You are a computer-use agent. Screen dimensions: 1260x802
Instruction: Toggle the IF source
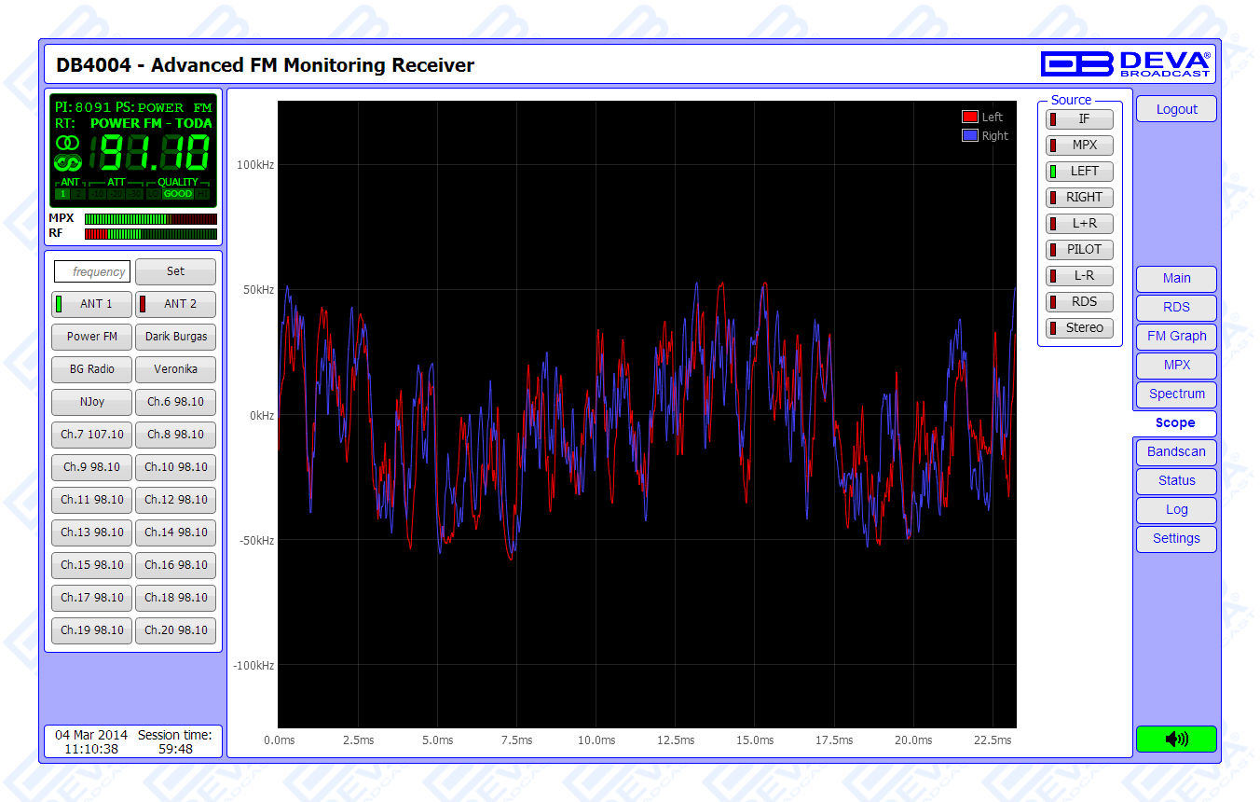tap(1079, 119)
